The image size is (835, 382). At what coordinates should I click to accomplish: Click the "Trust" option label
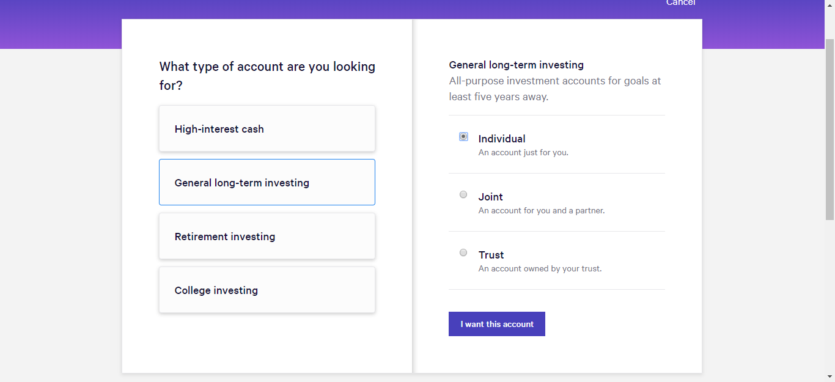click(x=491, y=255)
